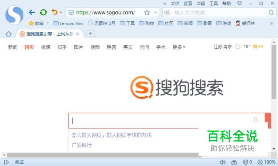This screenshot has height=166, width=278.
Task: Expand hidden menu items with double chevron
Action: coord(165,4)
